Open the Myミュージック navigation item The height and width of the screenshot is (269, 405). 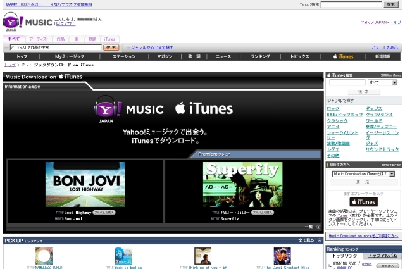(70, 56)
